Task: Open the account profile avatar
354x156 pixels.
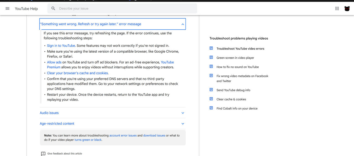Action: click(x=347, y=9)
